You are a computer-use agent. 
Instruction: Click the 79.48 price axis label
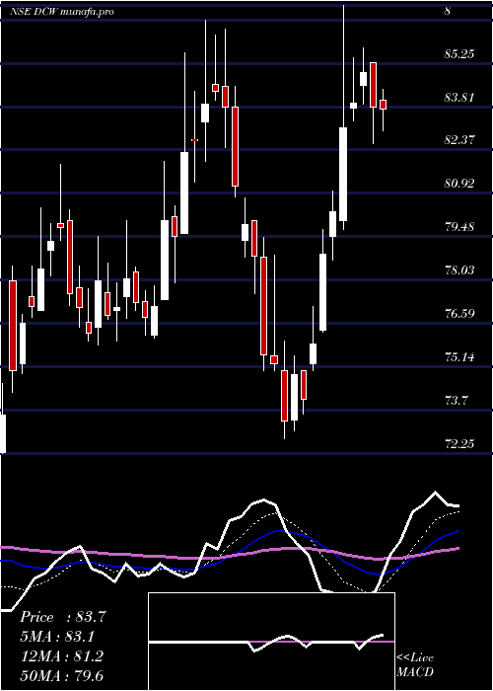[x=459, y=227]
